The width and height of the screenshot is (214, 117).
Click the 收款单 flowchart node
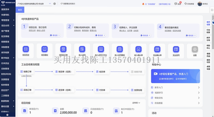[x=102, y=71]
